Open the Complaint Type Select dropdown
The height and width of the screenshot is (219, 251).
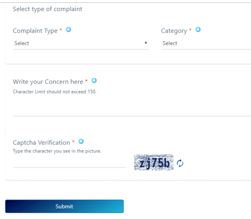point(81,43)
